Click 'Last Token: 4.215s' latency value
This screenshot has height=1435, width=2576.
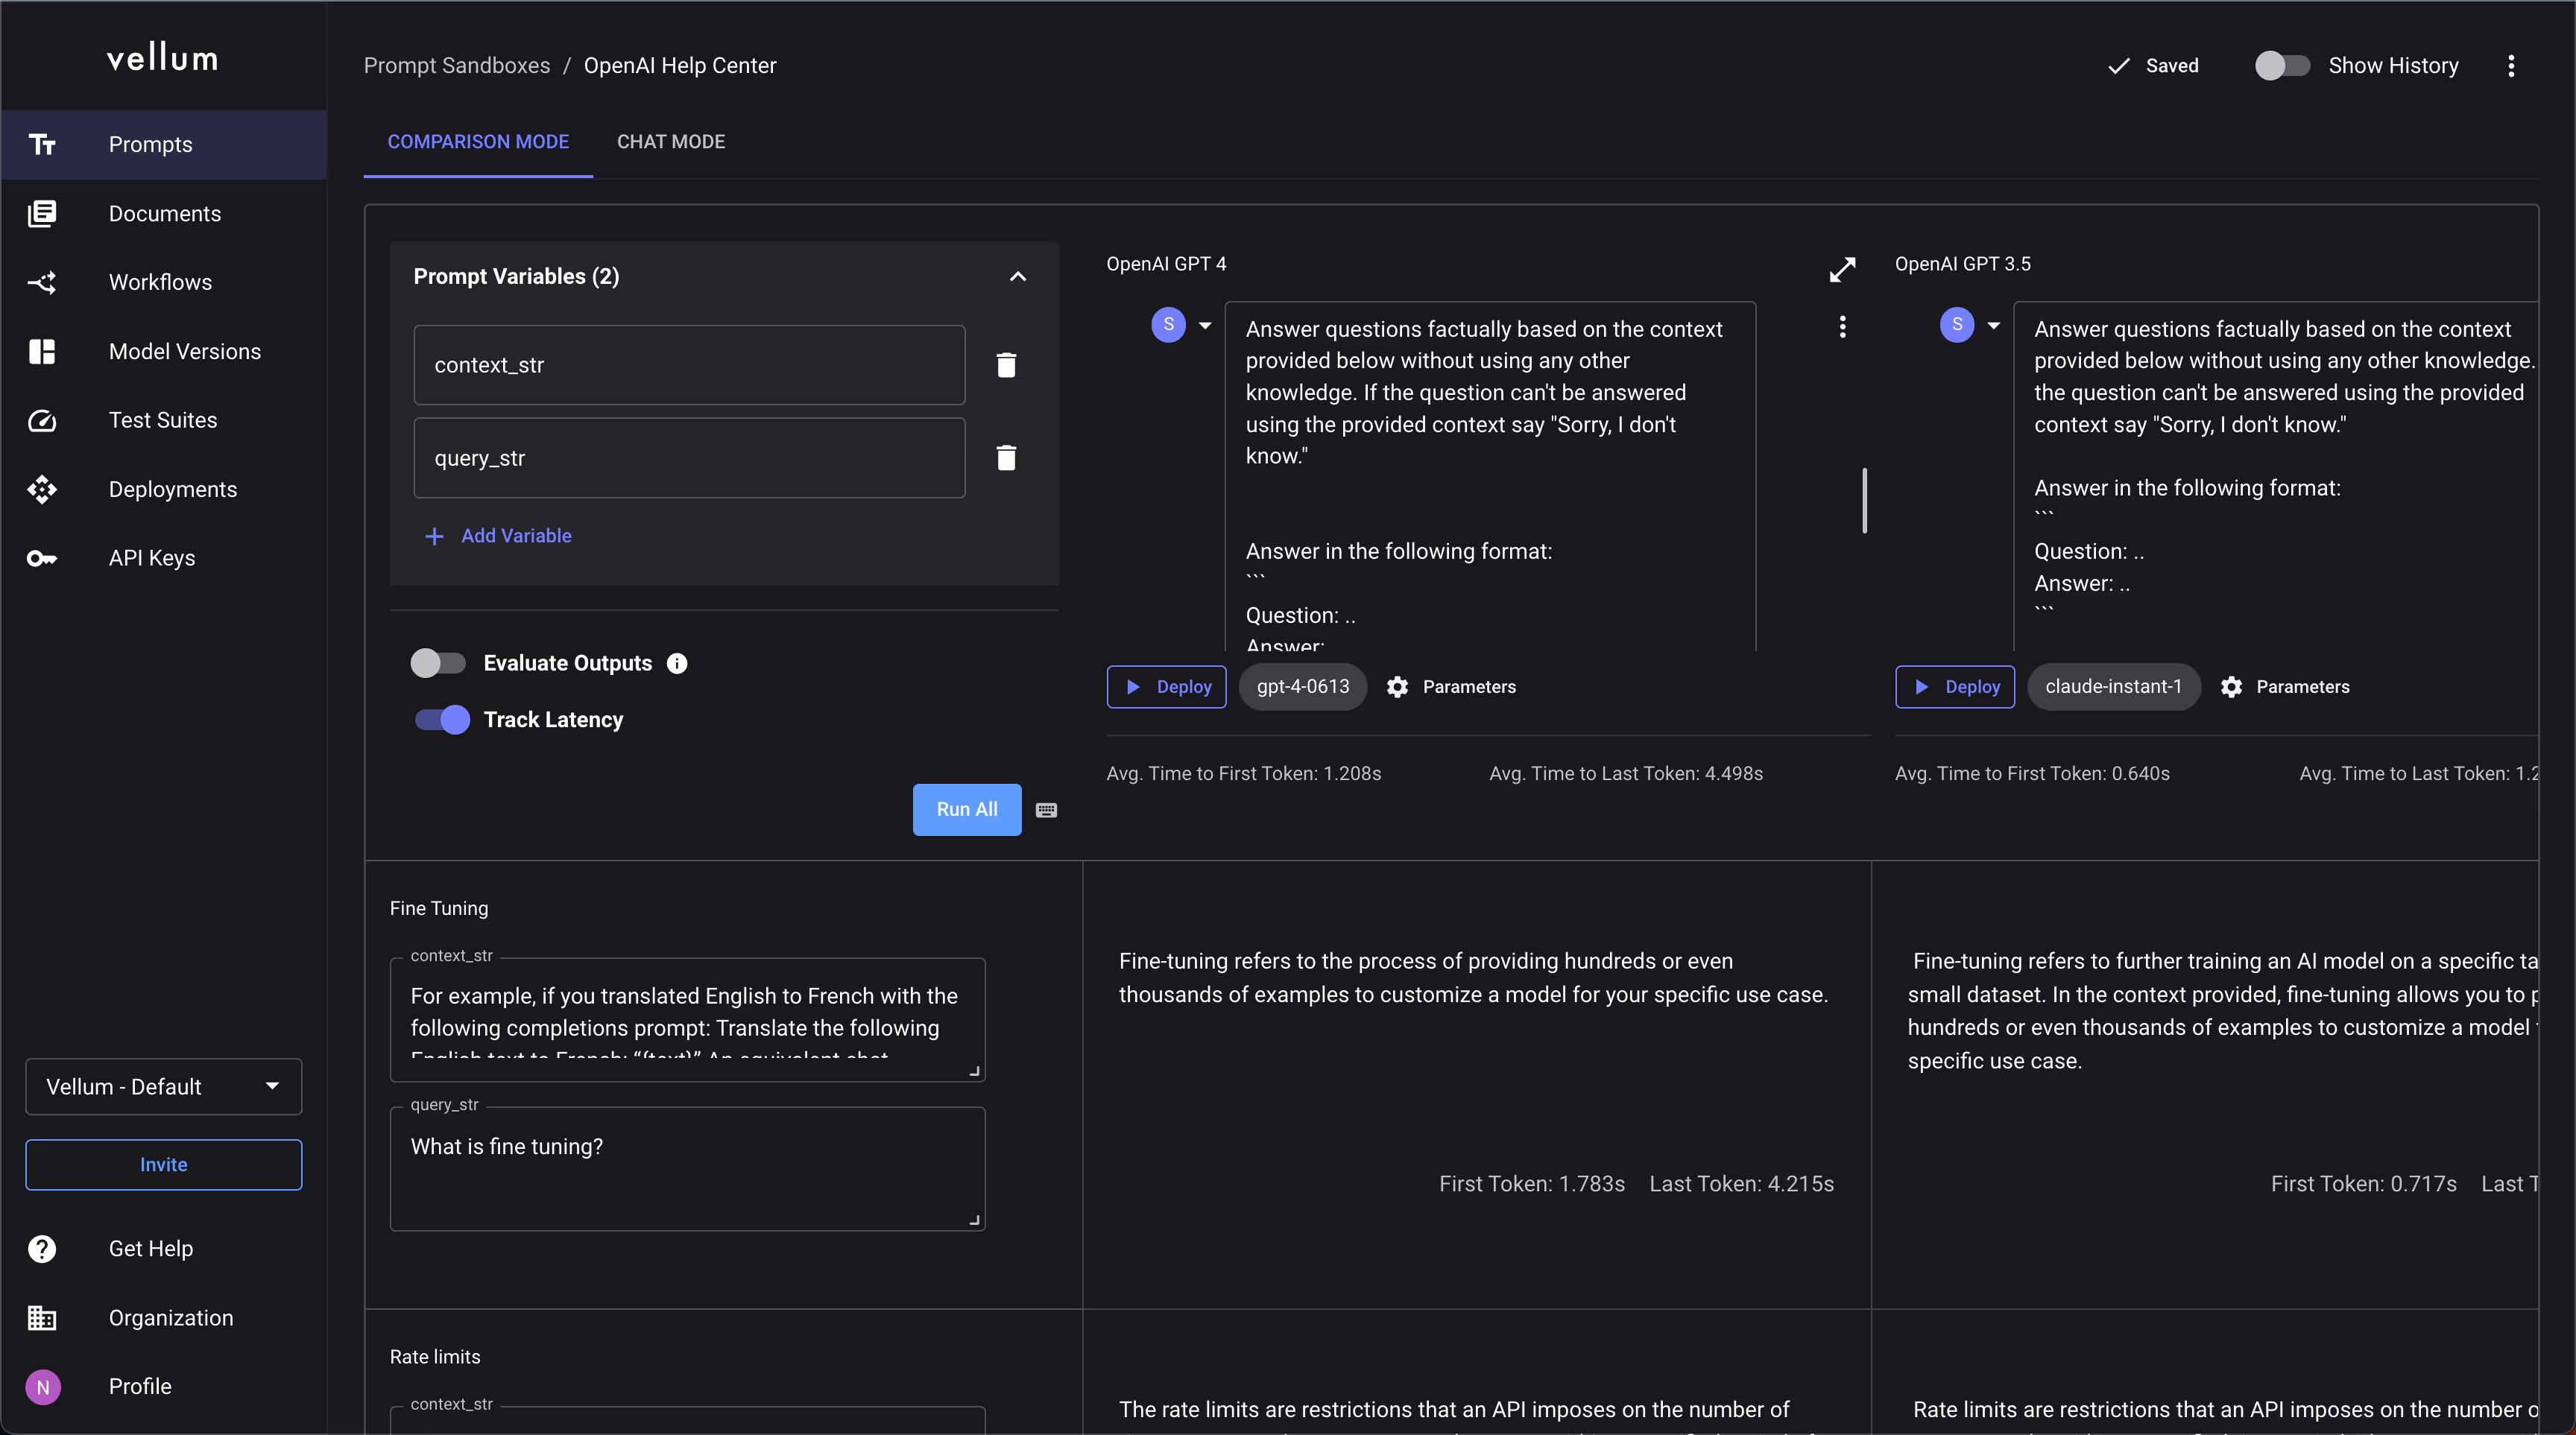point(1741,1184)
